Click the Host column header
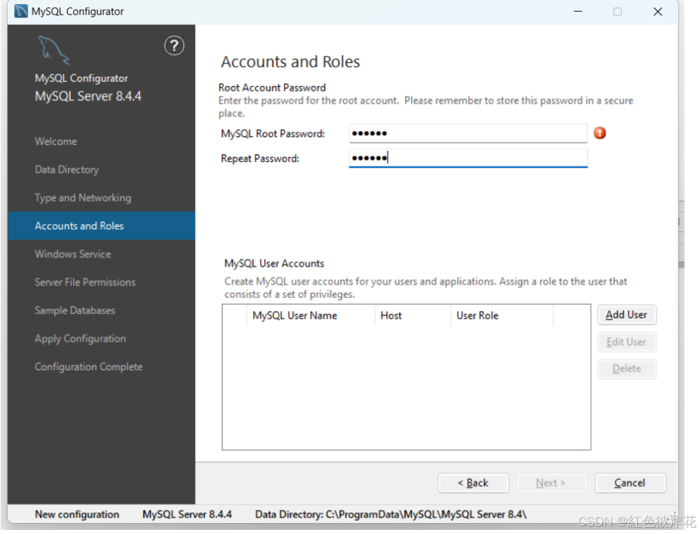The image size is (699, 534). pos(413,316)
